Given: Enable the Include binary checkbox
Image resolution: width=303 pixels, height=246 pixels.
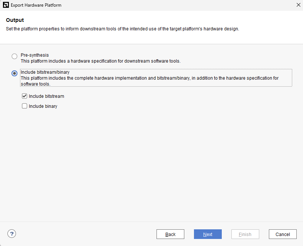Looking at the screenshot, I should point(24,106).
